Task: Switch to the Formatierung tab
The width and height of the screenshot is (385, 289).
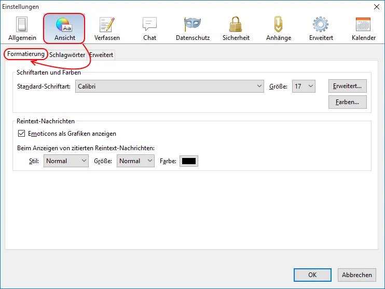Action: click(26, 54)
